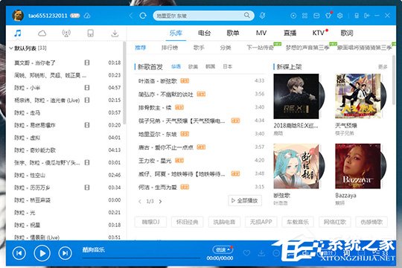Skip to next track button
402x268 pixels.
65,253
